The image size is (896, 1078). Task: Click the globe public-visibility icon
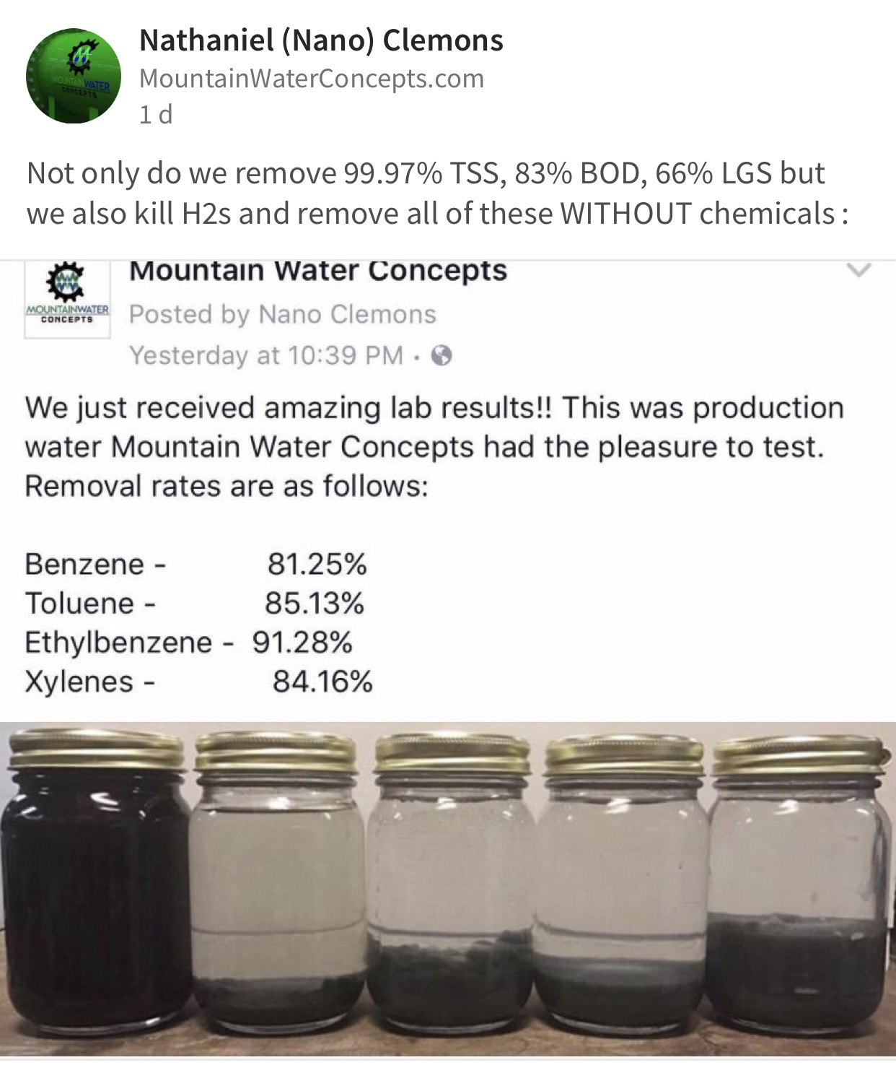pyautogui.click(x=441, y=355)
